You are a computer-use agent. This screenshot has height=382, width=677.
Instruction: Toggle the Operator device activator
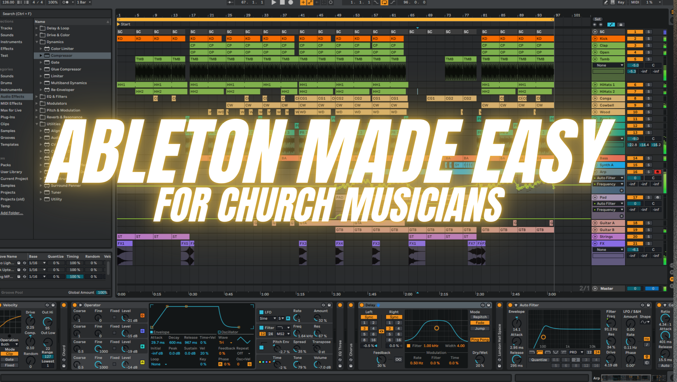click(x=75, y=305)
